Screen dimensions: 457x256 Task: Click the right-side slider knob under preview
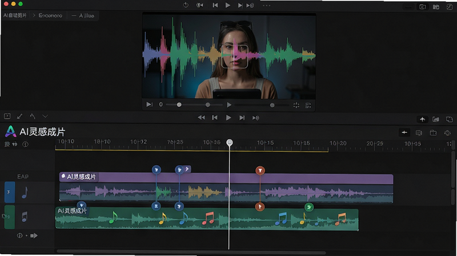click(x=272, y=105)
